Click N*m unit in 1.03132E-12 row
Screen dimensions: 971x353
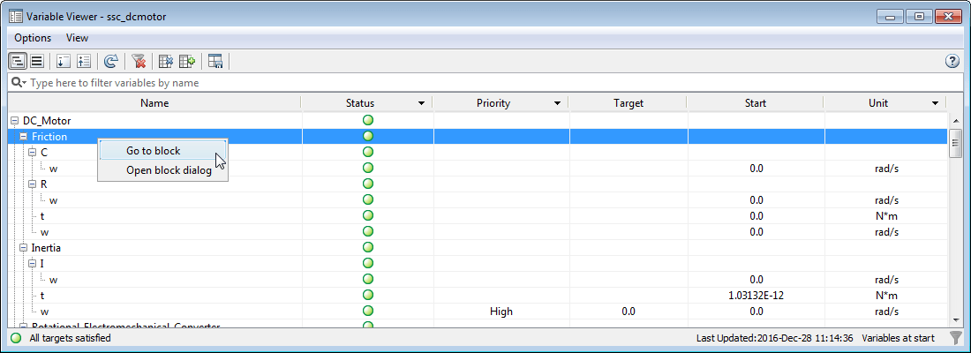tap(886, 296)
